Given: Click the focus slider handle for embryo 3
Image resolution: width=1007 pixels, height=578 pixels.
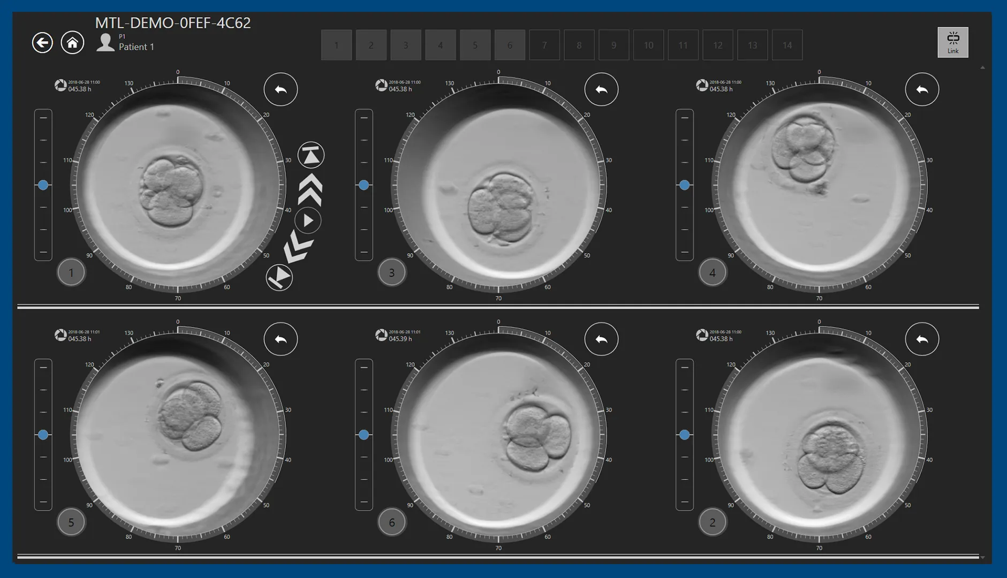Looking at the screenshot, I should coord(364,185).
